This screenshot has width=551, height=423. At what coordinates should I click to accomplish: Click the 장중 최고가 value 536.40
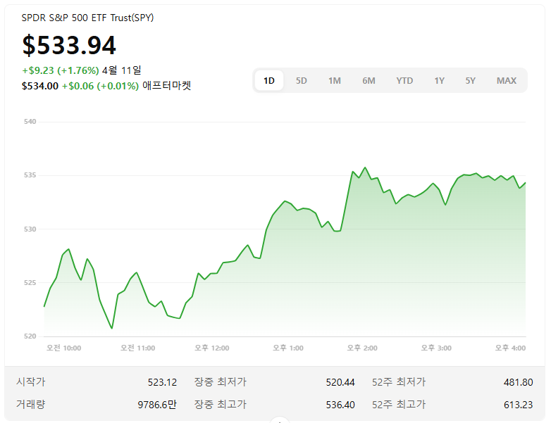340,405
